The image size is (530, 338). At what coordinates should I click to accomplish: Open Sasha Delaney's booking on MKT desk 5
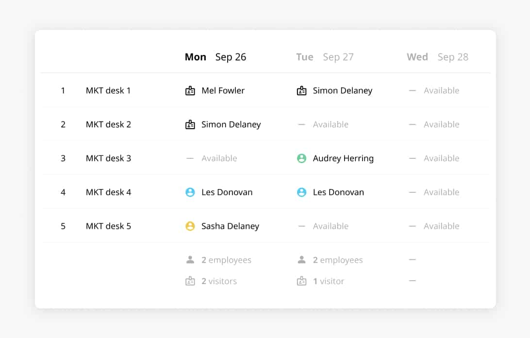click(x=230, y=226)
